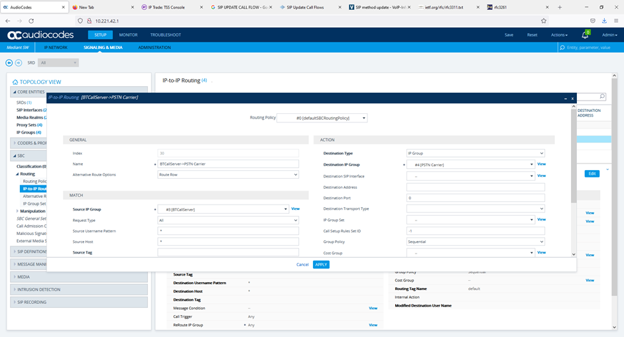Switch to ADMINISTRATION tab

point(155,47)
